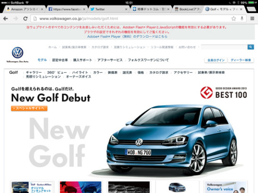Open 試乗車/展示車検索 in Golf sub-menu

pos(211,73)
